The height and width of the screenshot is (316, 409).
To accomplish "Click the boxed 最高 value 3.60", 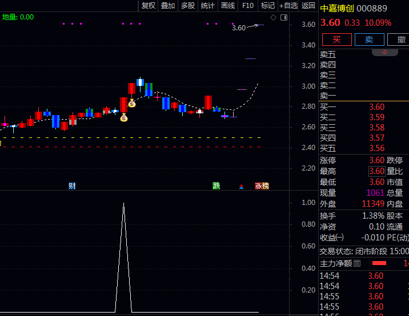I will click(x=376, y=171).
